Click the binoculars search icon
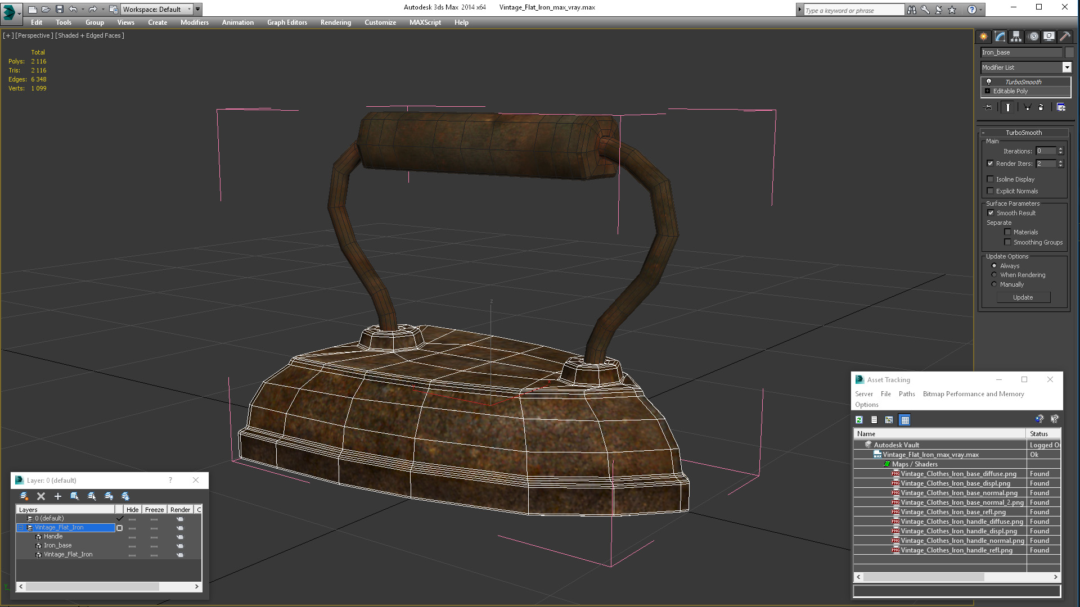The height and width of the screenshot is (607, 1080). pyautogui.click(x=911, y=10)
